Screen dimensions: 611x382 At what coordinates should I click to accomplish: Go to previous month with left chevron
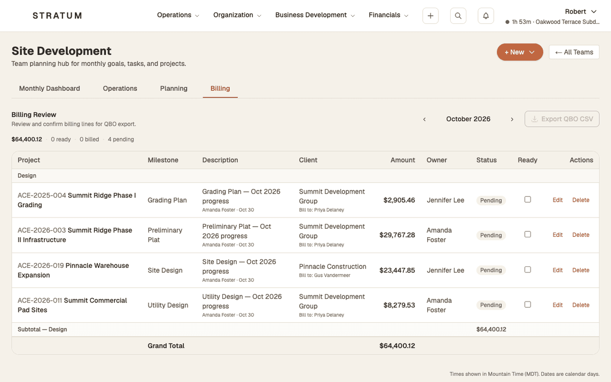tap(425, 119)
